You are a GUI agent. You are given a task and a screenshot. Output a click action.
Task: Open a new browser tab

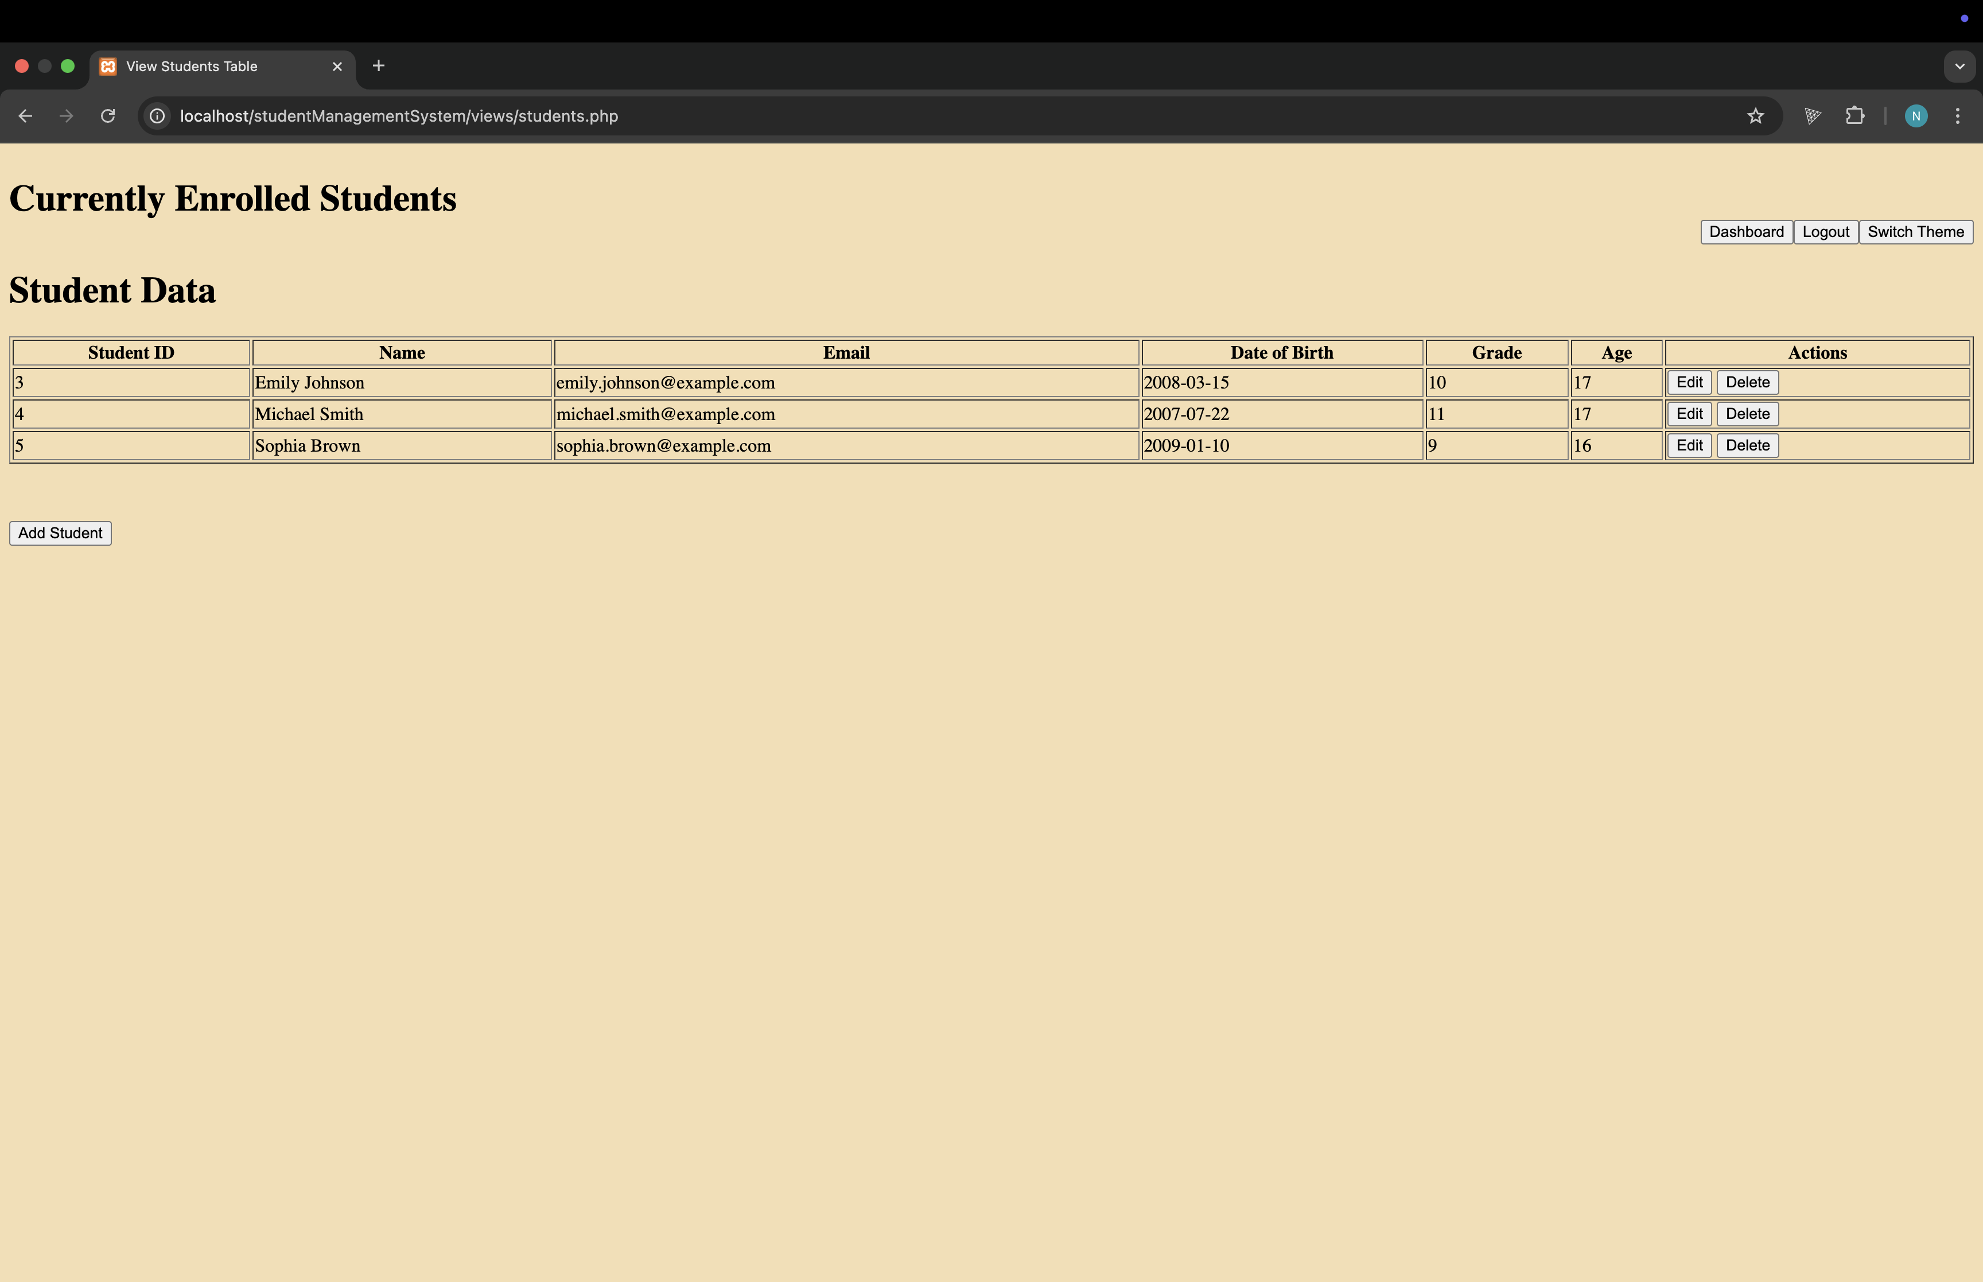tap(379, 66)
